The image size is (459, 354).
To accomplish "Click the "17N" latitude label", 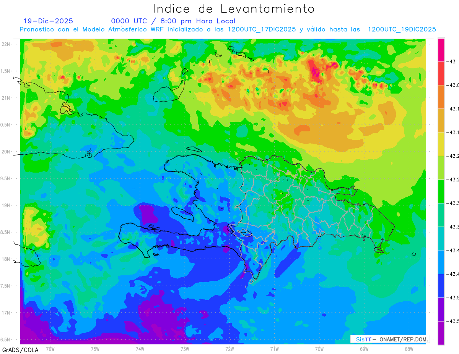I will 6,313.
